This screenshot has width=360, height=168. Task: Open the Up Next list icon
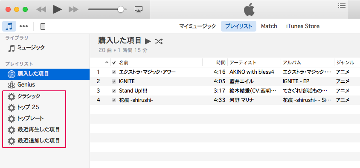[342, 6]
